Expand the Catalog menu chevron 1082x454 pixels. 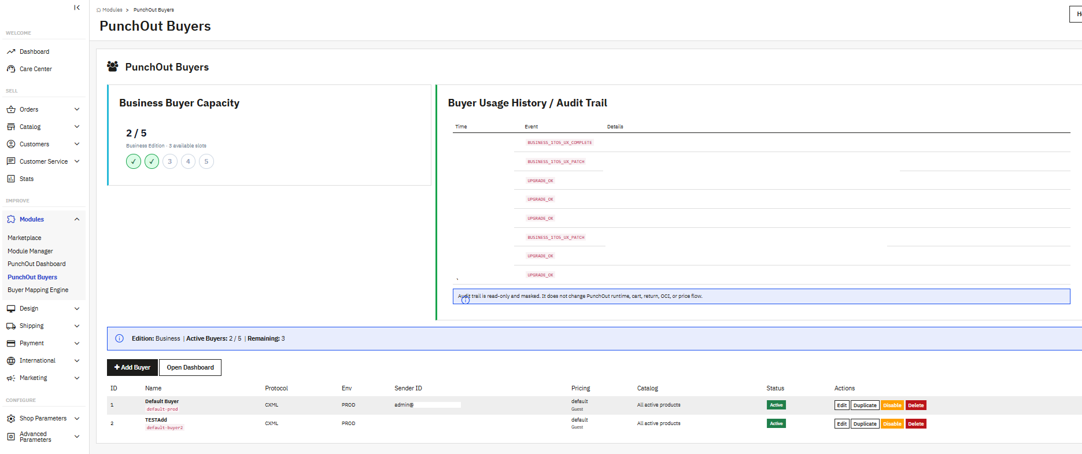tap(77, 127)
